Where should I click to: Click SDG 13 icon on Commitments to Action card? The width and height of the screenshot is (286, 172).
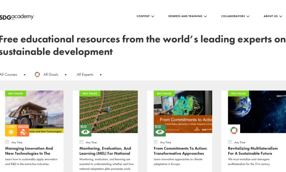159,130
